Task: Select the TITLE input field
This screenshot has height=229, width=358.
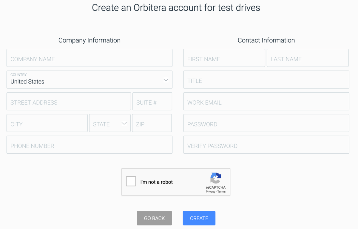Action: (x=266, y=80)
